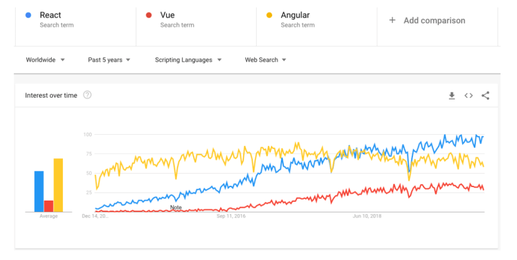The image size is (517, 260).
Task: Expand the Web Search type dropdown
Action: click(266, 60)
